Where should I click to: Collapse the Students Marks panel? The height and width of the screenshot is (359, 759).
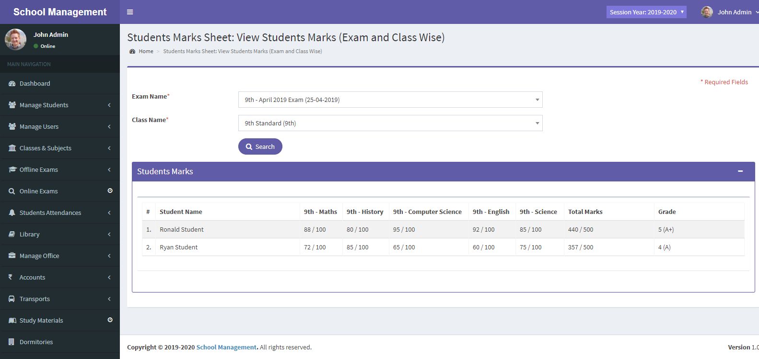(740, 171)
